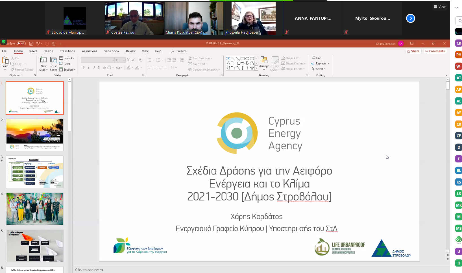462x273 pixels.
Task: Open the Layout dropdown
Action: click(x=67, y=58)
